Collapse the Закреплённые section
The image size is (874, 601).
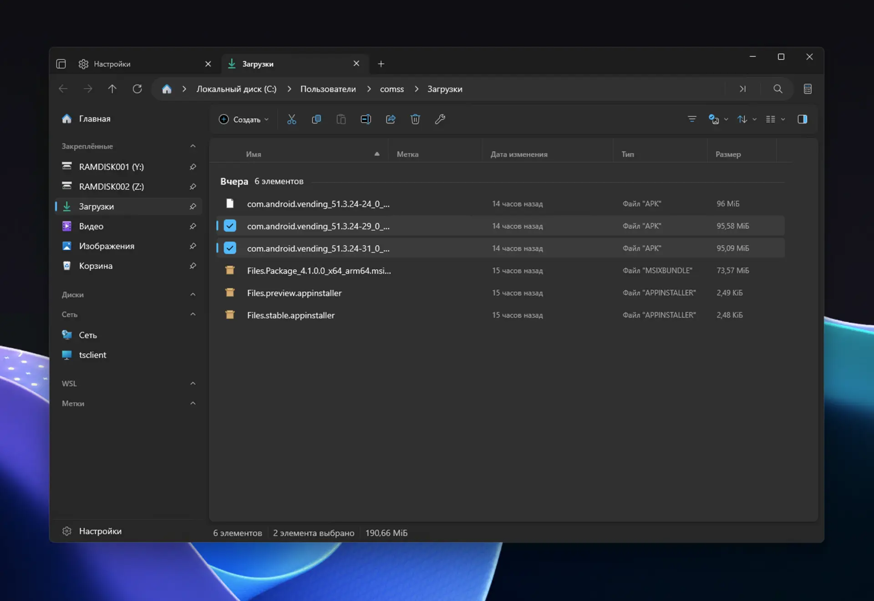[x=193, y=146]
